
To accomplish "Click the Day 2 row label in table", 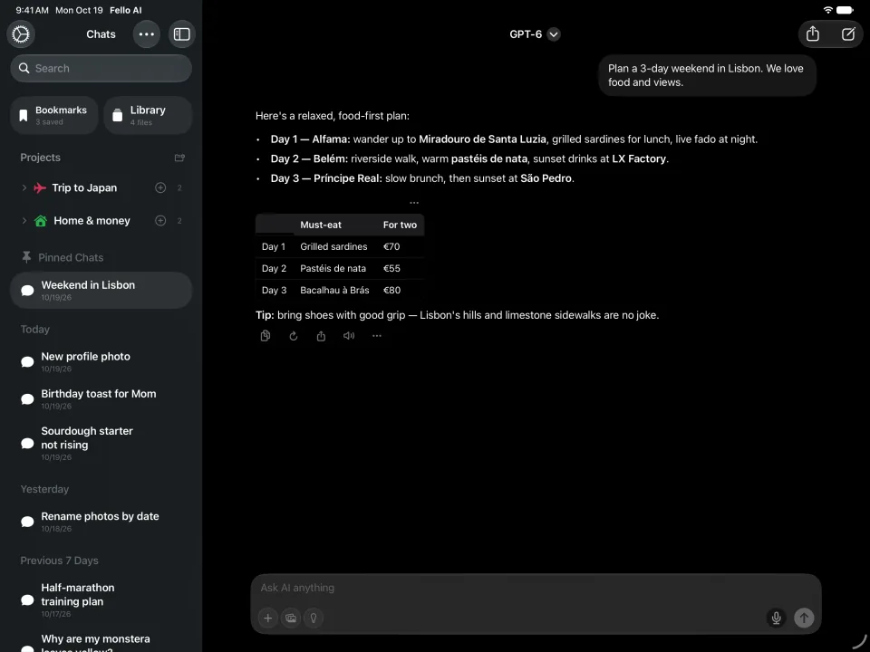I will coord(274,268).
